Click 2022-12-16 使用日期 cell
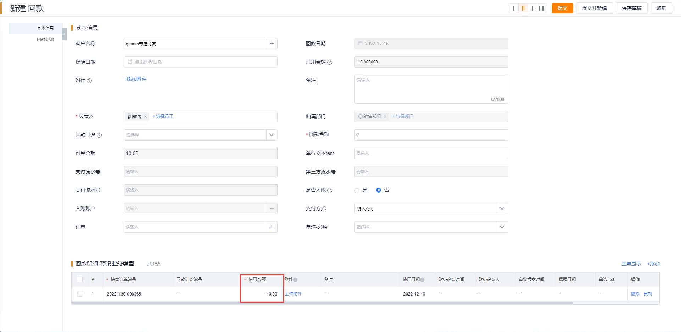The image size is (681, 332). 414,294
